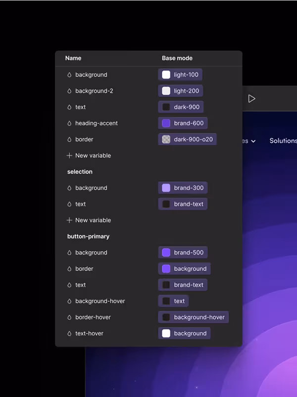The image size is (297, 397).
Task: Click droplet icon beside background-hover variable
Action: (69, 301)
